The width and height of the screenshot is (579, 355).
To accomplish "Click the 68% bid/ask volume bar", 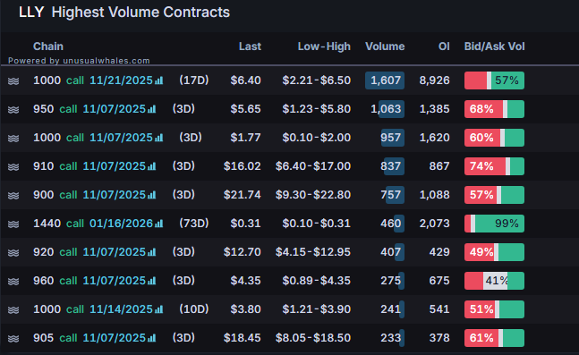I will (x=494, y=109).
